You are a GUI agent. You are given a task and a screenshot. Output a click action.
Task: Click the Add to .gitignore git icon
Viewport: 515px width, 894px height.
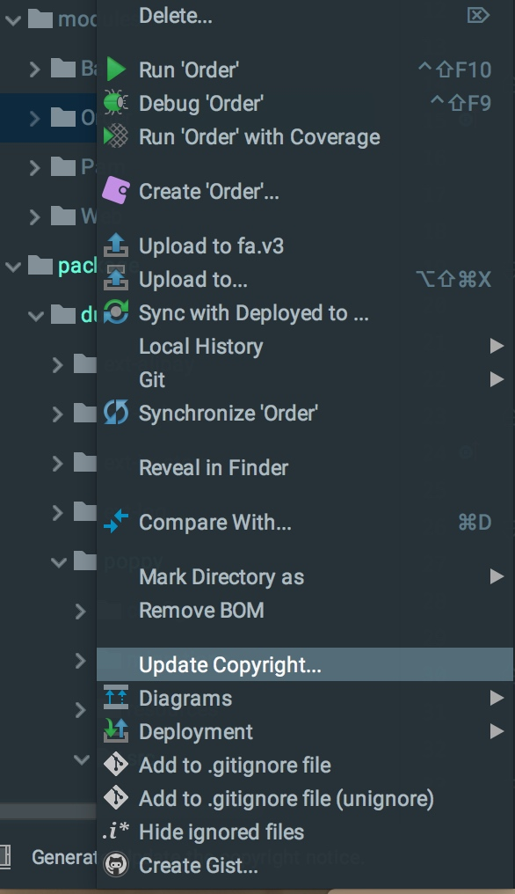point(116,765)
